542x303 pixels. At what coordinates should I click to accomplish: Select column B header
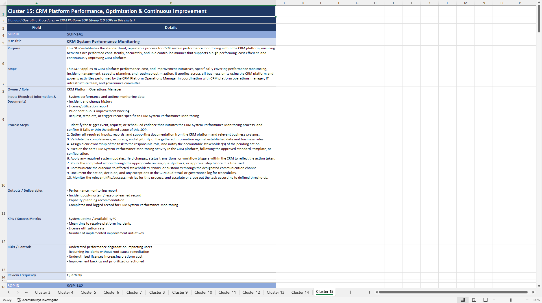click(171, 3)
